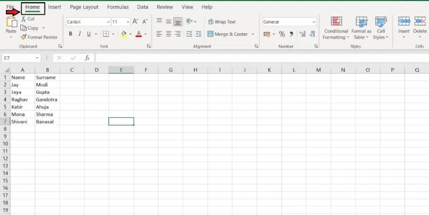Open the Calibri font name dropdown

pos(108,22)
